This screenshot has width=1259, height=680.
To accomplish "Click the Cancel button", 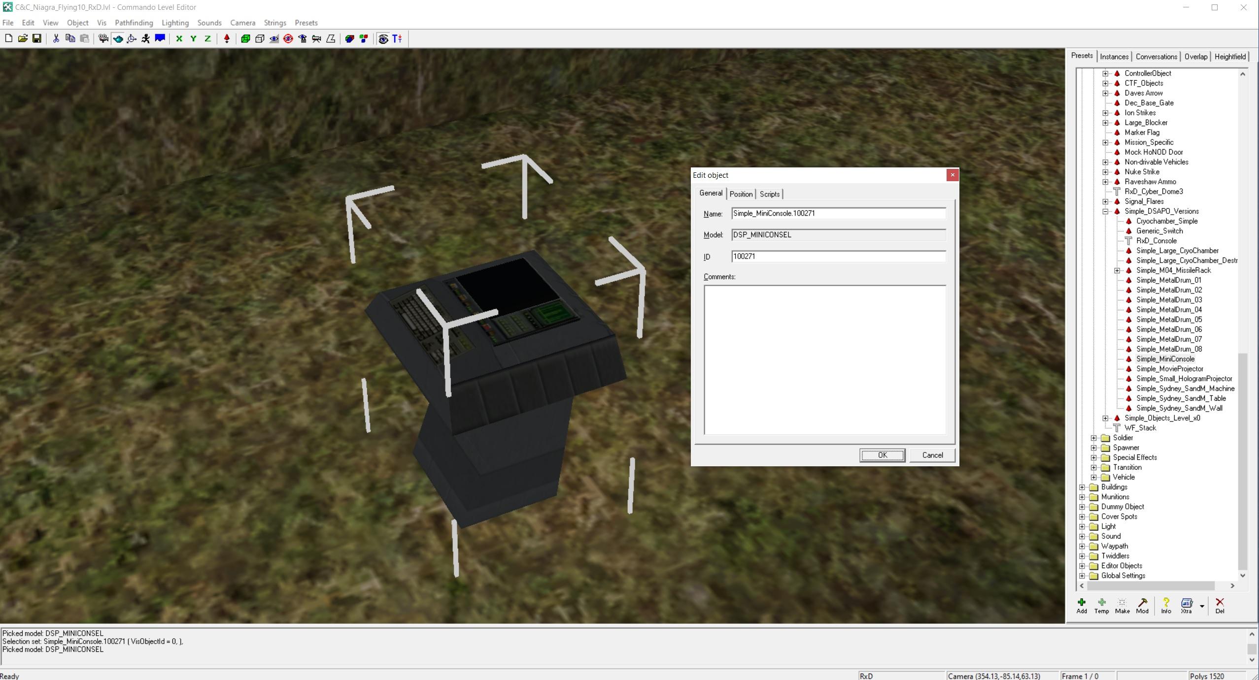I will [932, 455].
